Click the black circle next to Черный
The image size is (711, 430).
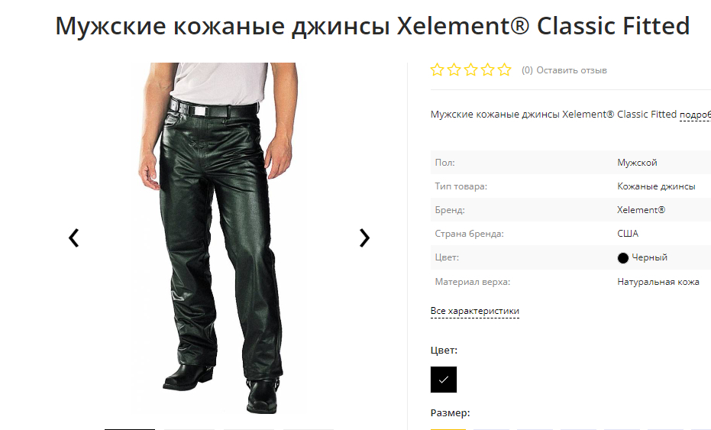click(623, 258)
